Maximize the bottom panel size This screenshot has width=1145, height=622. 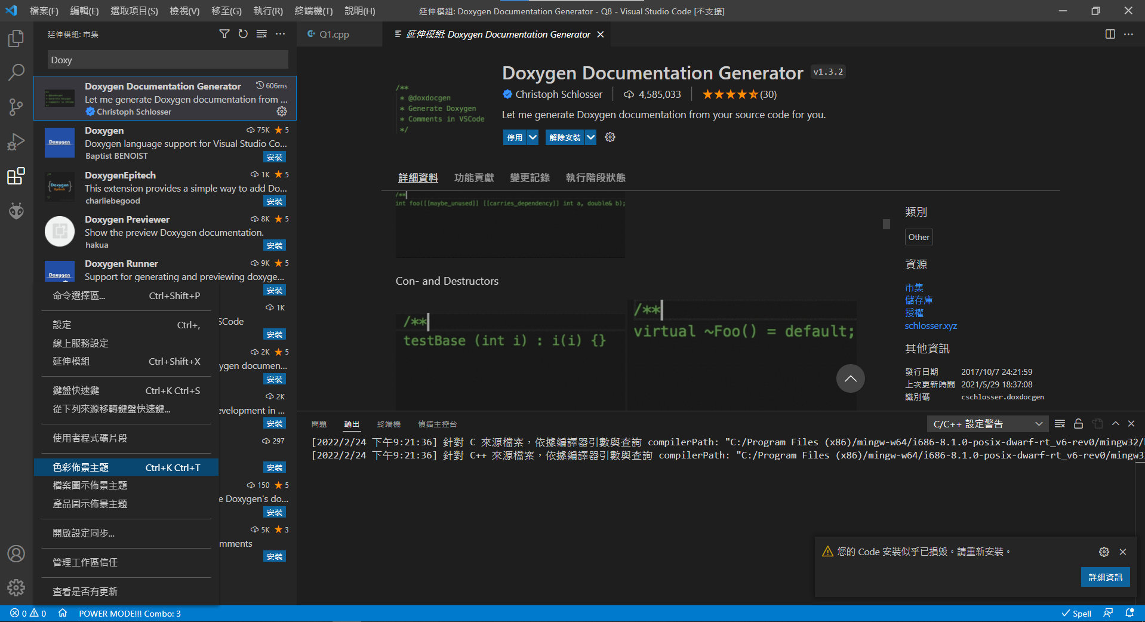coord(1115,424)
